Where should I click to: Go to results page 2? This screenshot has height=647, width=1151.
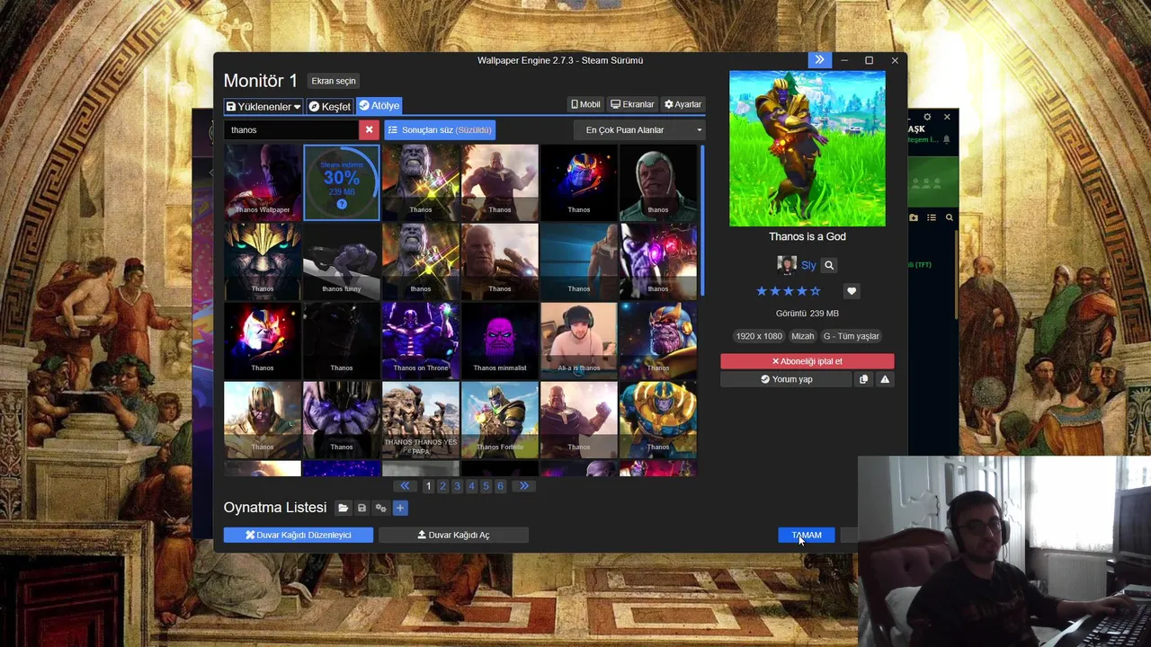(x=442, y=486)
